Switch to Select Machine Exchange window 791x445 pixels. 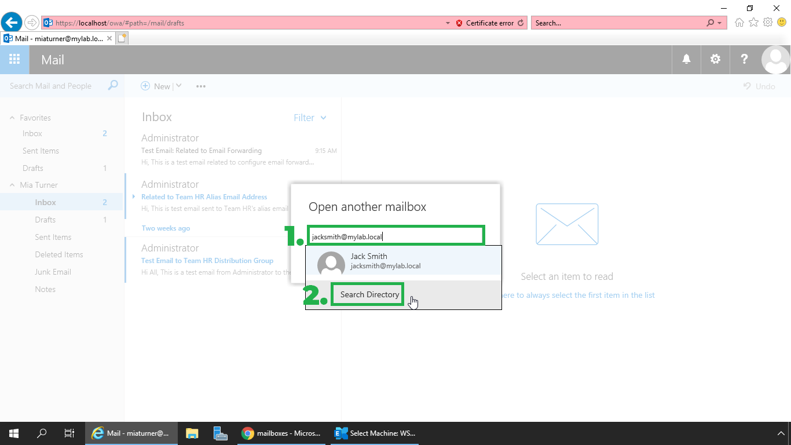pos(375,433)
